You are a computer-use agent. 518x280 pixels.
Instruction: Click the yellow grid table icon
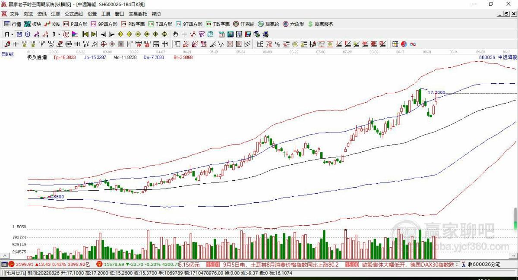tap(395, 44)
